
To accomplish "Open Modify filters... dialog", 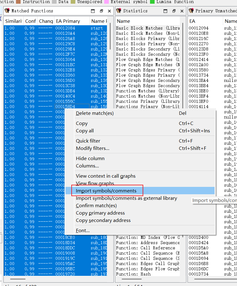I will [140, 148].
